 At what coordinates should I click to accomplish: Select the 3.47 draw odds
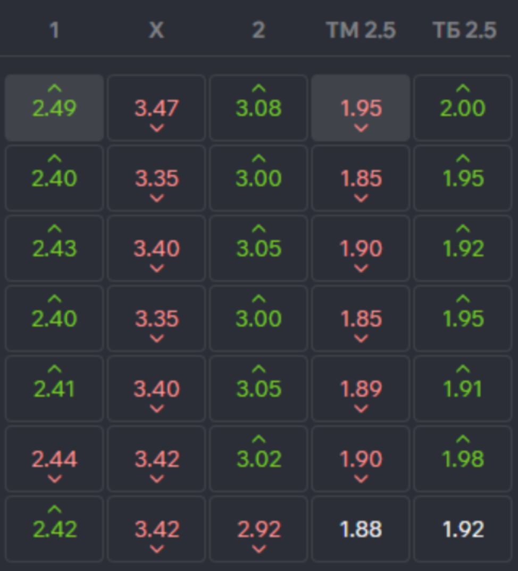pos(156,108)
